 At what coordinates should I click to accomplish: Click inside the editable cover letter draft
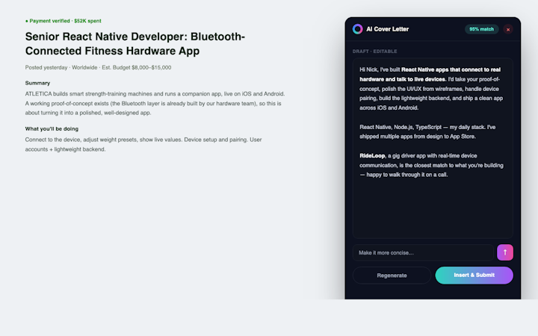click(x=433, y=148)
